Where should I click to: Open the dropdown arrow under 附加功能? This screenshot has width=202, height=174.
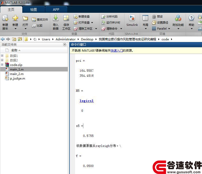click(178, 29)
